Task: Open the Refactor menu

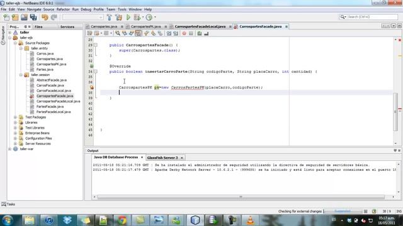Action: click(63, 9)
